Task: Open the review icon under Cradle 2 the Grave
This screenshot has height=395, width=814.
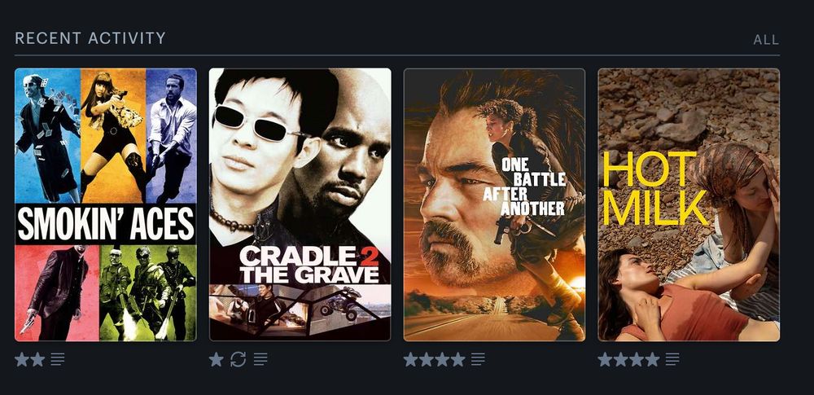Action: pos(260,359)
